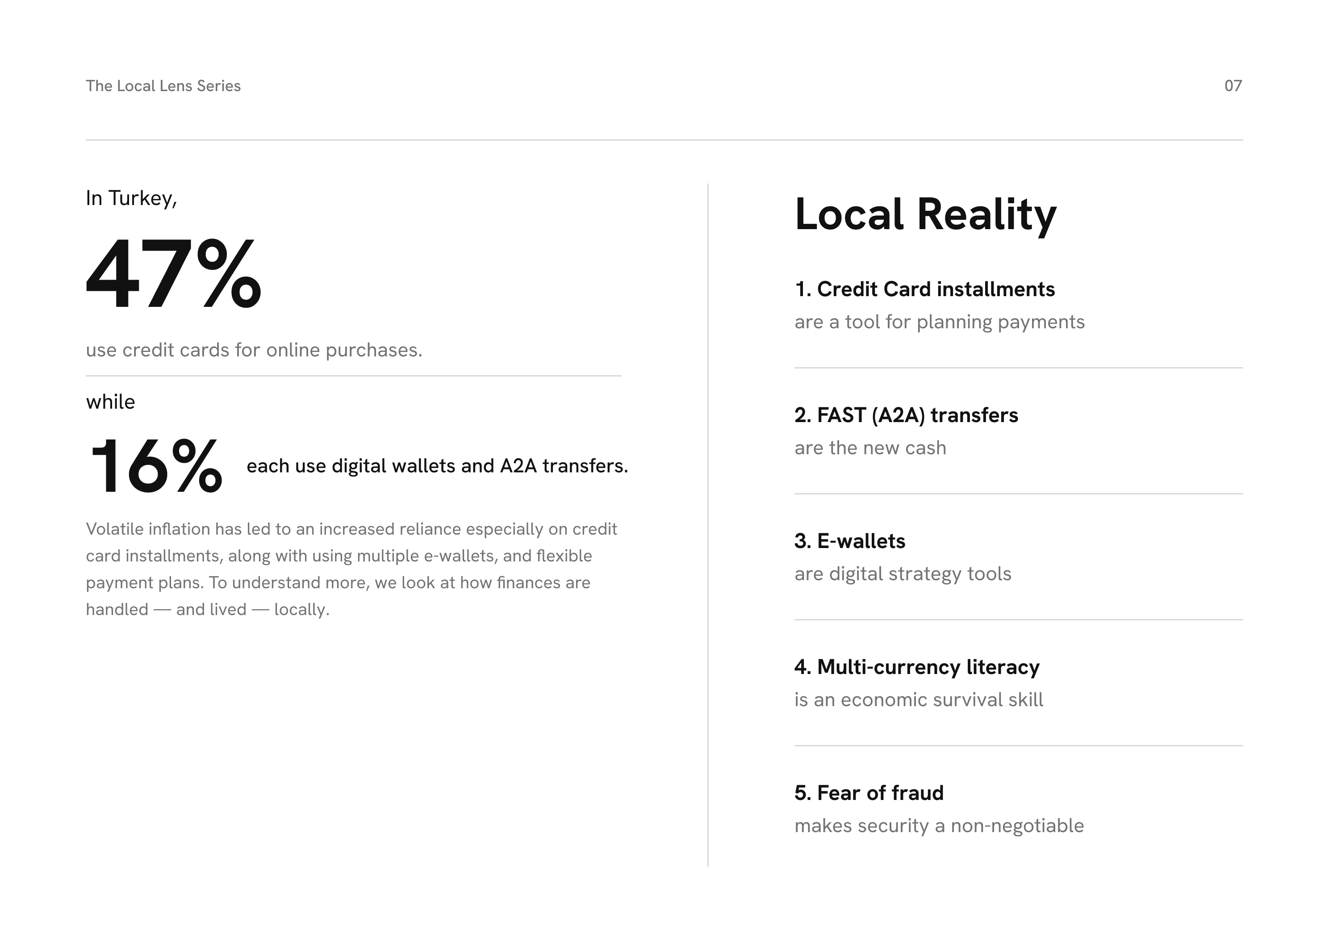Click 'makes security a non-negotiable' subtitle
This screenshot has width=1329, height=942.
point(939,825)
